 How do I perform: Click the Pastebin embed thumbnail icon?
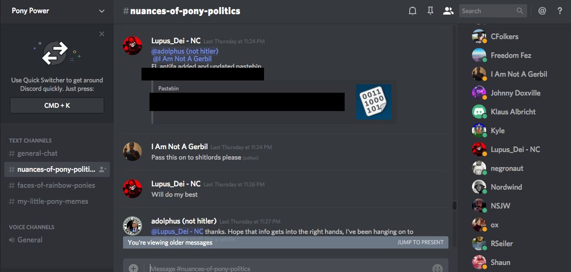373,102
